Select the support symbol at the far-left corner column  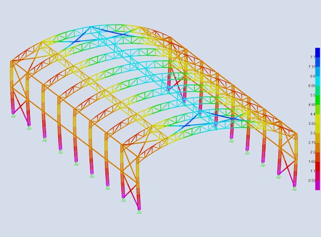click(x=13, y=116)
